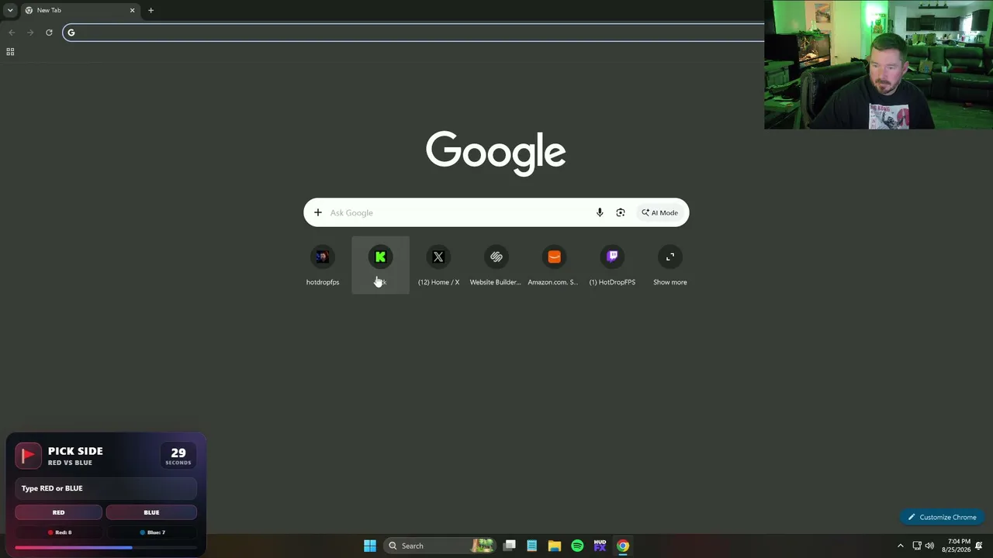This screenshot has width=993, height=558.
Task: Open the Windows Start menu
Action: 370,546
